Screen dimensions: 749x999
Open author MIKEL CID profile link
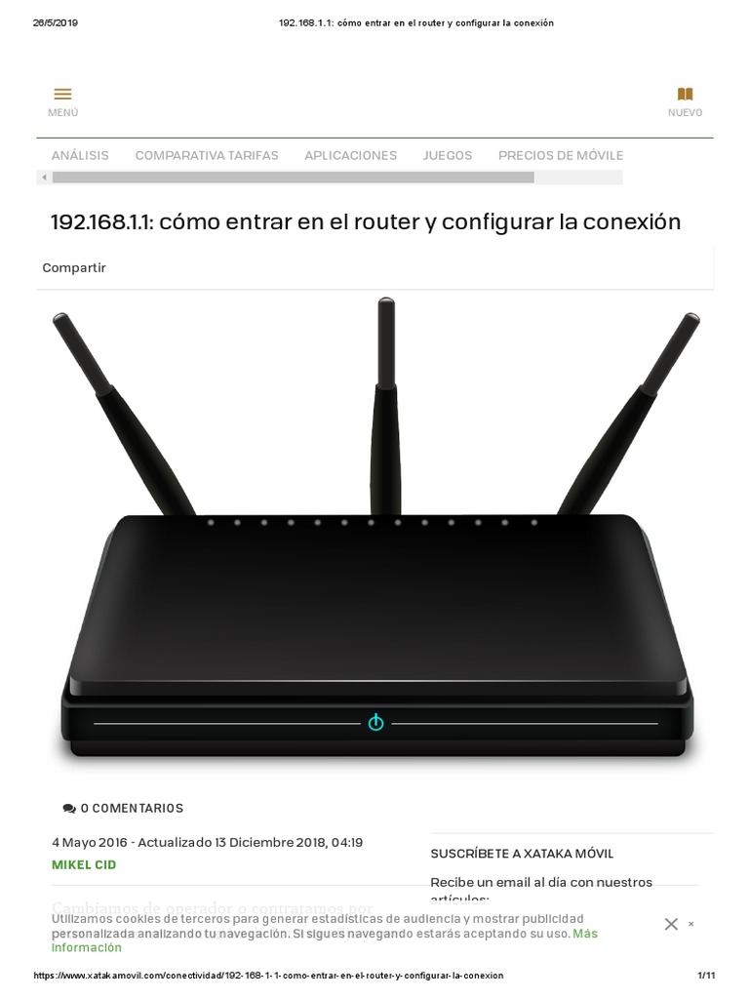tap(84, 864)
